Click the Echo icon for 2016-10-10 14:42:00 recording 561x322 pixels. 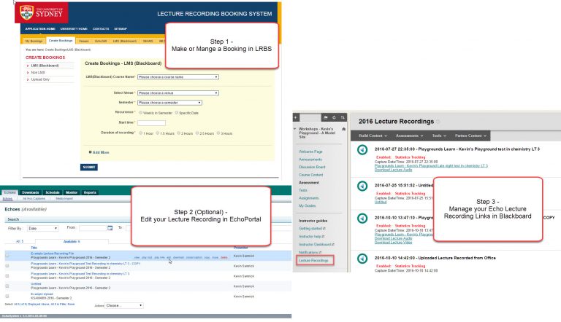[x=362, y=259]
